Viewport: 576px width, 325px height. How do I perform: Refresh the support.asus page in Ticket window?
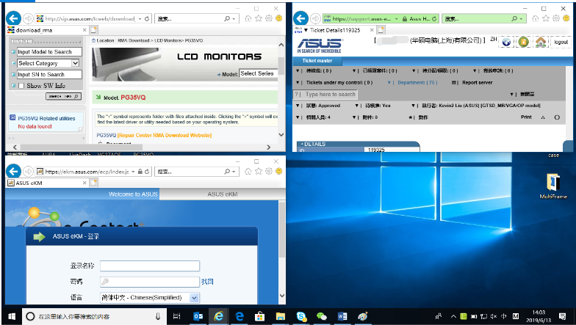434,18
